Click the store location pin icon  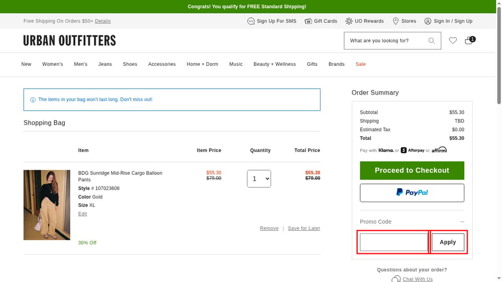point(396,21)
